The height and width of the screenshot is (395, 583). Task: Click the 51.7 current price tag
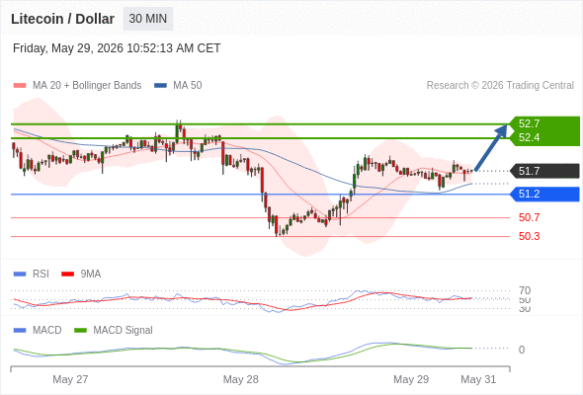click(544, 171)
